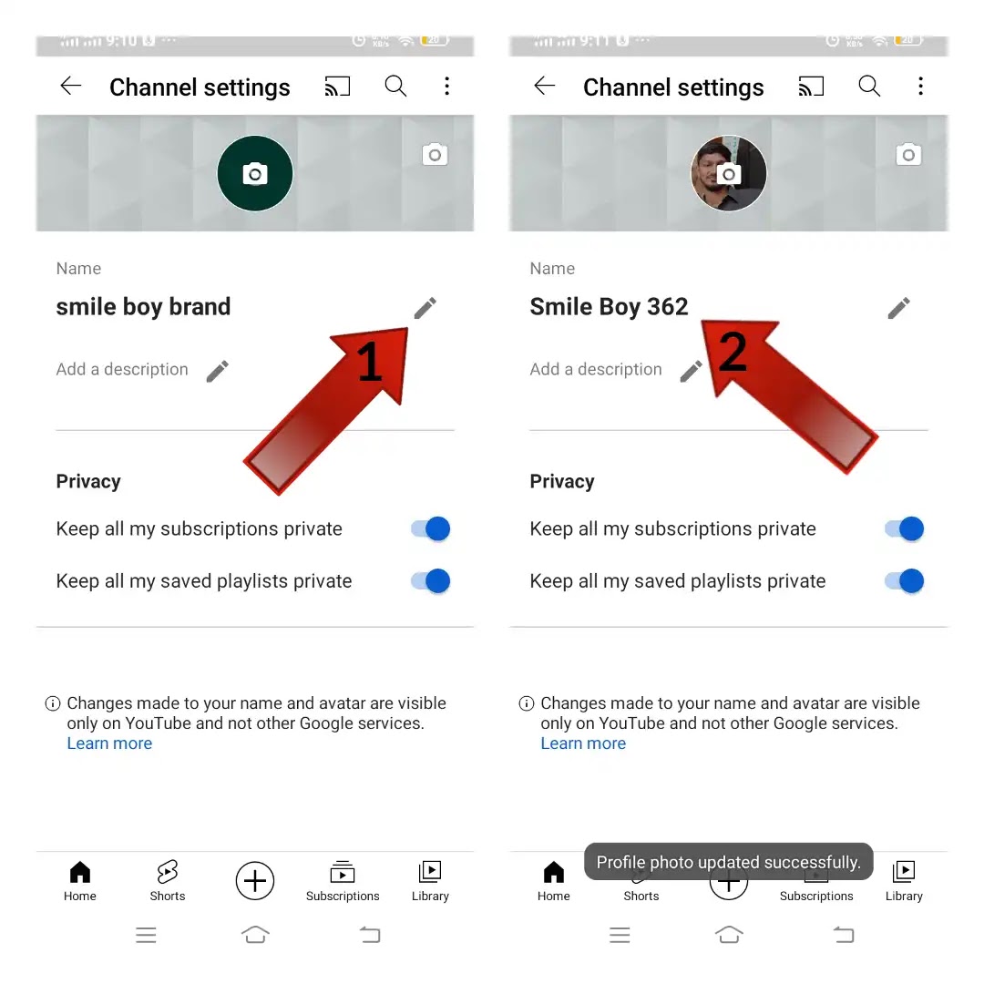The height and width of the screenshot is (984, 984).
Task: Toggle saved playlists private switch on left screen
Action: (x=430, y=580)
